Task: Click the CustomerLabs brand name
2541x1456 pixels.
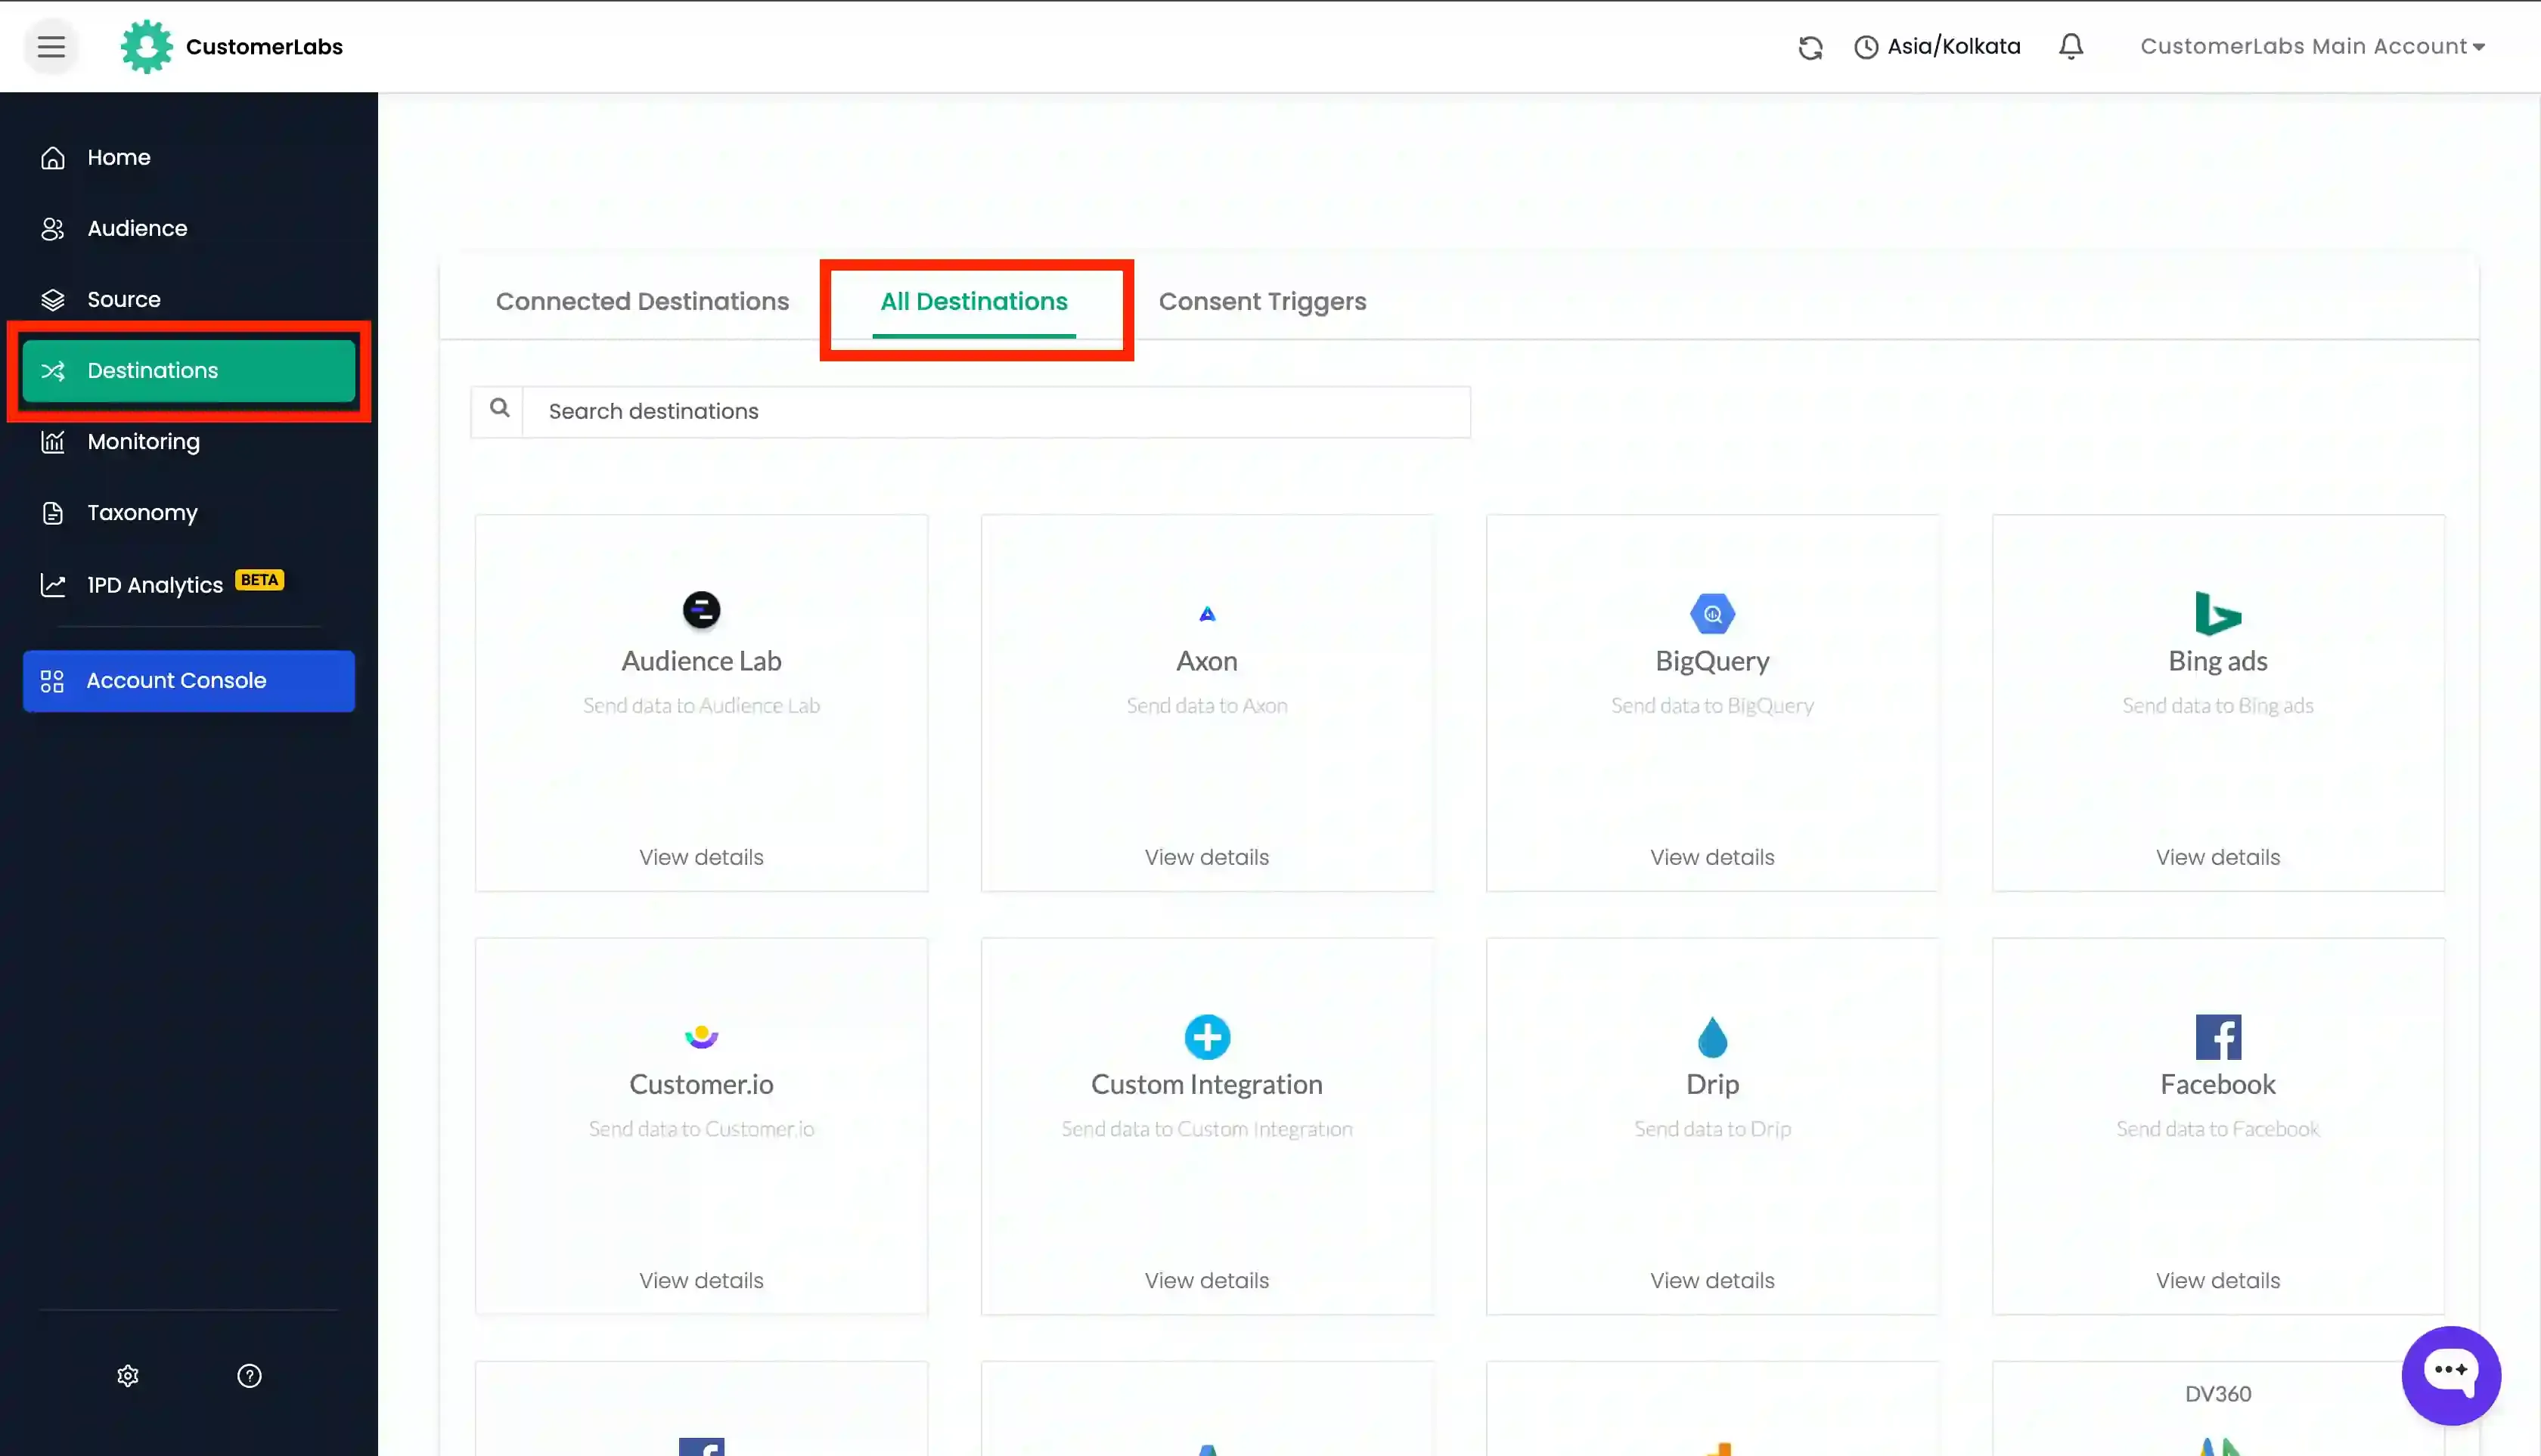Action: (x=264, y=46)
